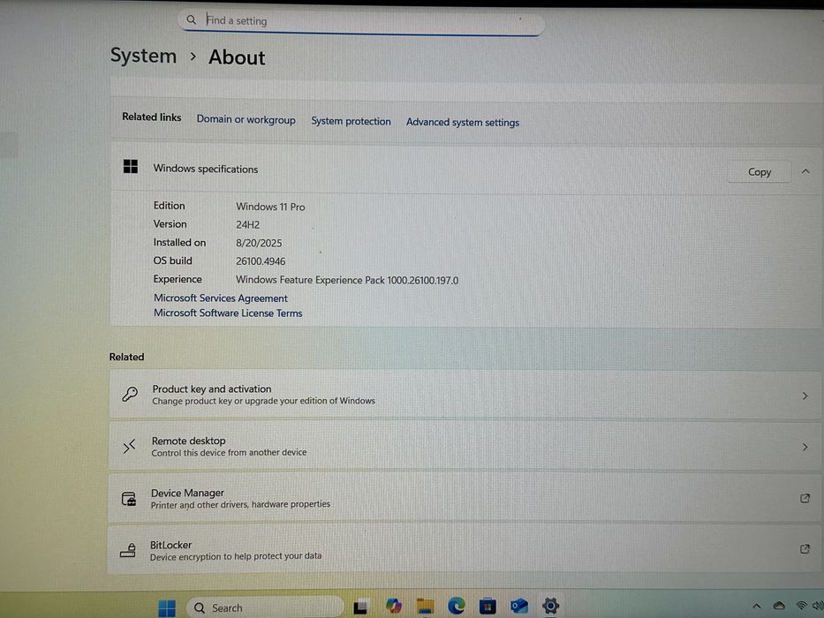Select the Edition value Windows 11 Pro

tap(270, 207)
